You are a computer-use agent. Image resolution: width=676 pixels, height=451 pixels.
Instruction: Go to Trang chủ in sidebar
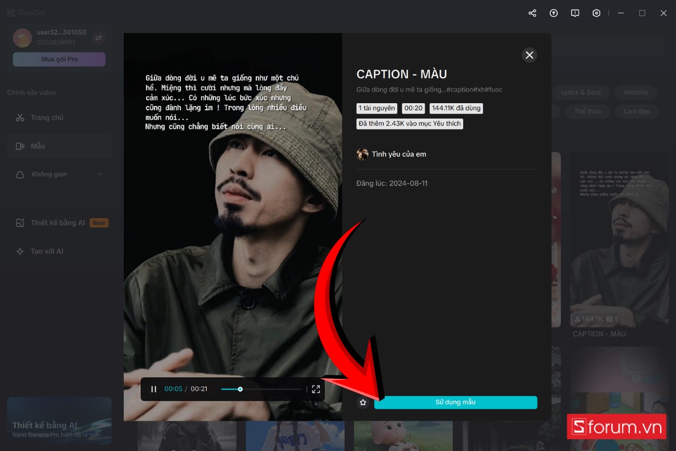tap(59, 118)
